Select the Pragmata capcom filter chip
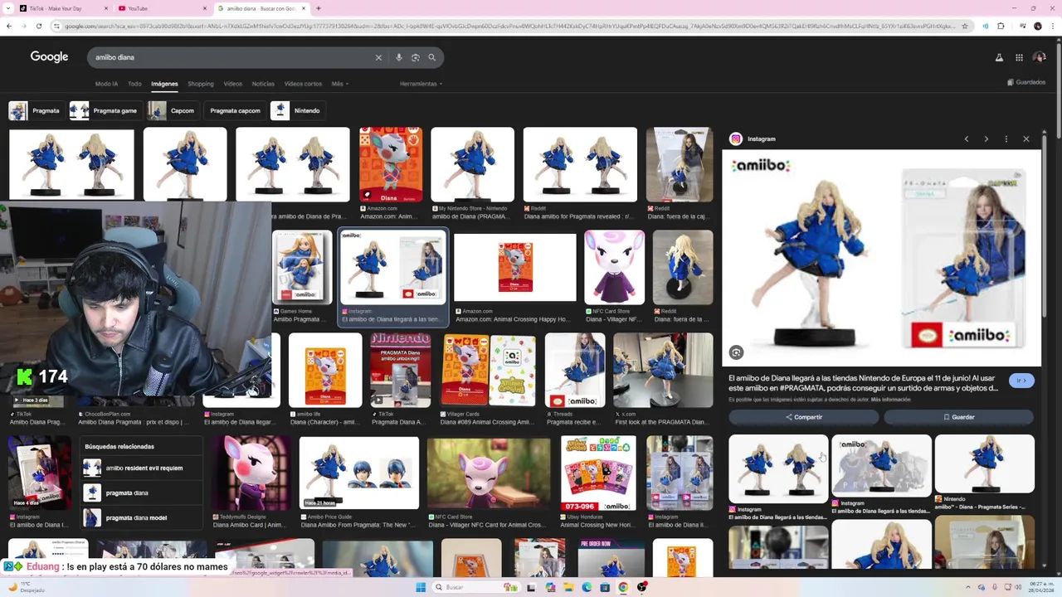This screenshot has width=1062, height=597. [x=235, y=110]
